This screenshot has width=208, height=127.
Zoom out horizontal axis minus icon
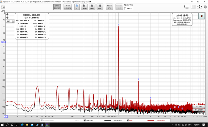pos(200,113)
